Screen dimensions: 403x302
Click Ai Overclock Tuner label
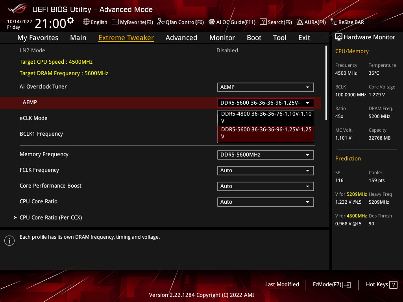point(43,87)
